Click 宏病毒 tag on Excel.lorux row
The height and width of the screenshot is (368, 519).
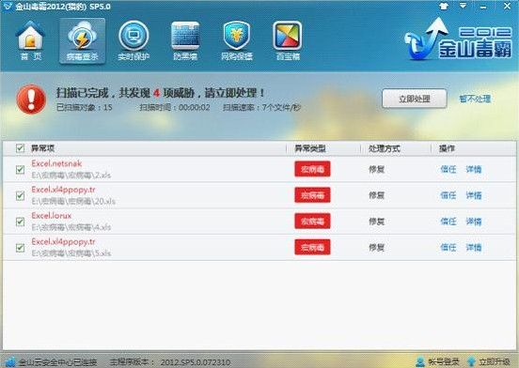pyautogui.click(x=312, y=221)
